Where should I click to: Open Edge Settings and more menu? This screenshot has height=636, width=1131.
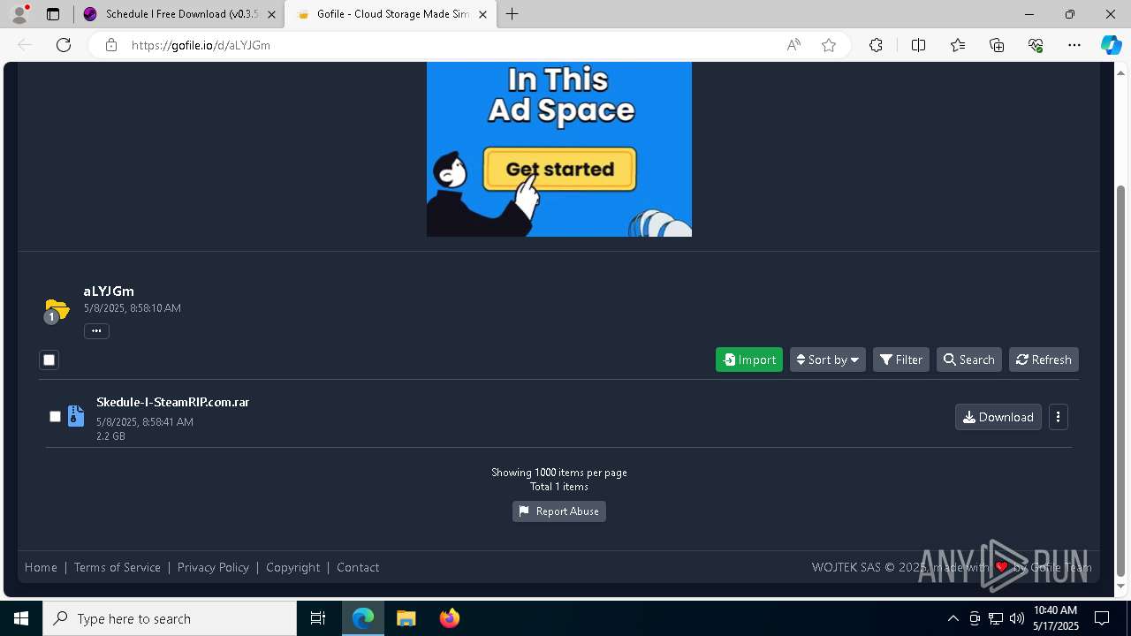tap(1074, 45)
